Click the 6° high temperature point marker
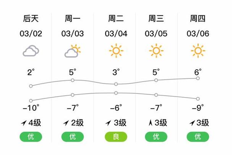 pyautogui.click(x=198, y=78)
